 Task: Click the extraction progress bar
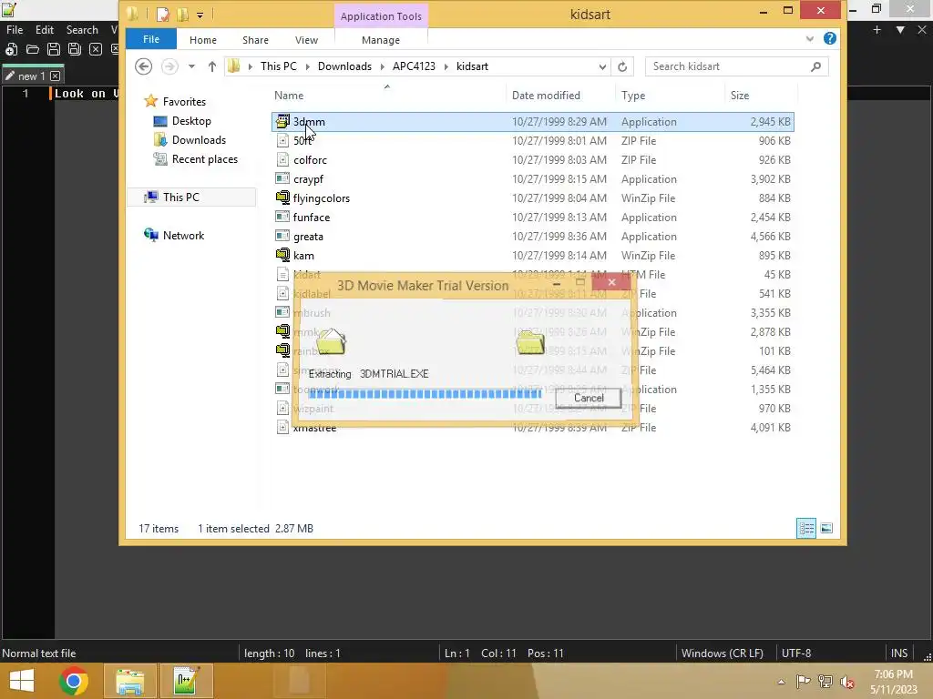point(425,394)
